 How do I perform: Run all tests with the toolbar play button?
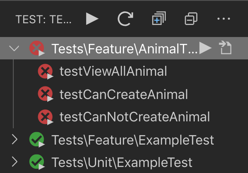point(92,19)
